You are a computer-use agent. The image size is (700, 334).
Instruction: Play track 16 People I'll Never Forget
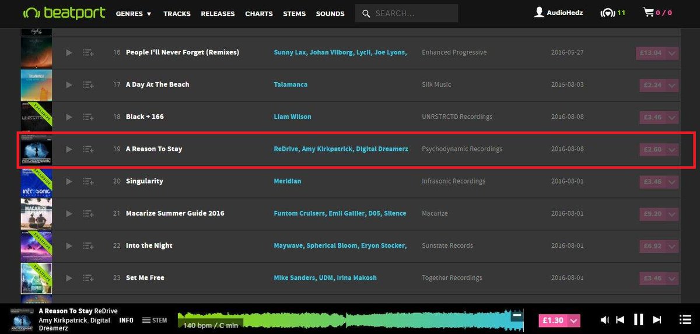tap(69, 52)
